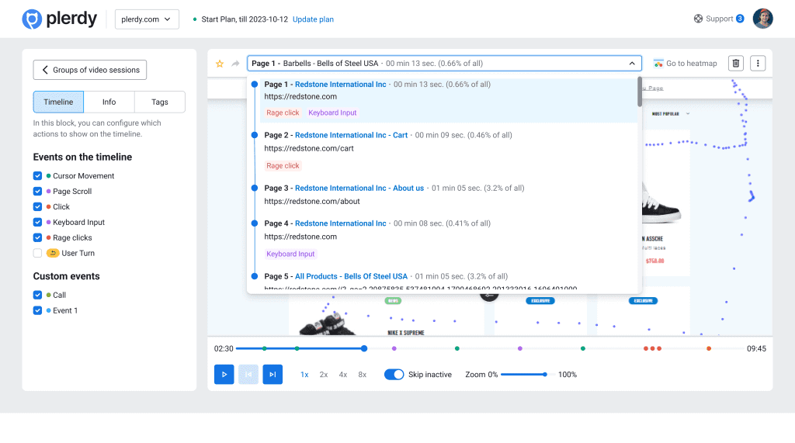This screenshot has height=443, width=795.
Task: Open the plerdy.com site dropdown
Action: pyautogui.click(x=147, y=19)
